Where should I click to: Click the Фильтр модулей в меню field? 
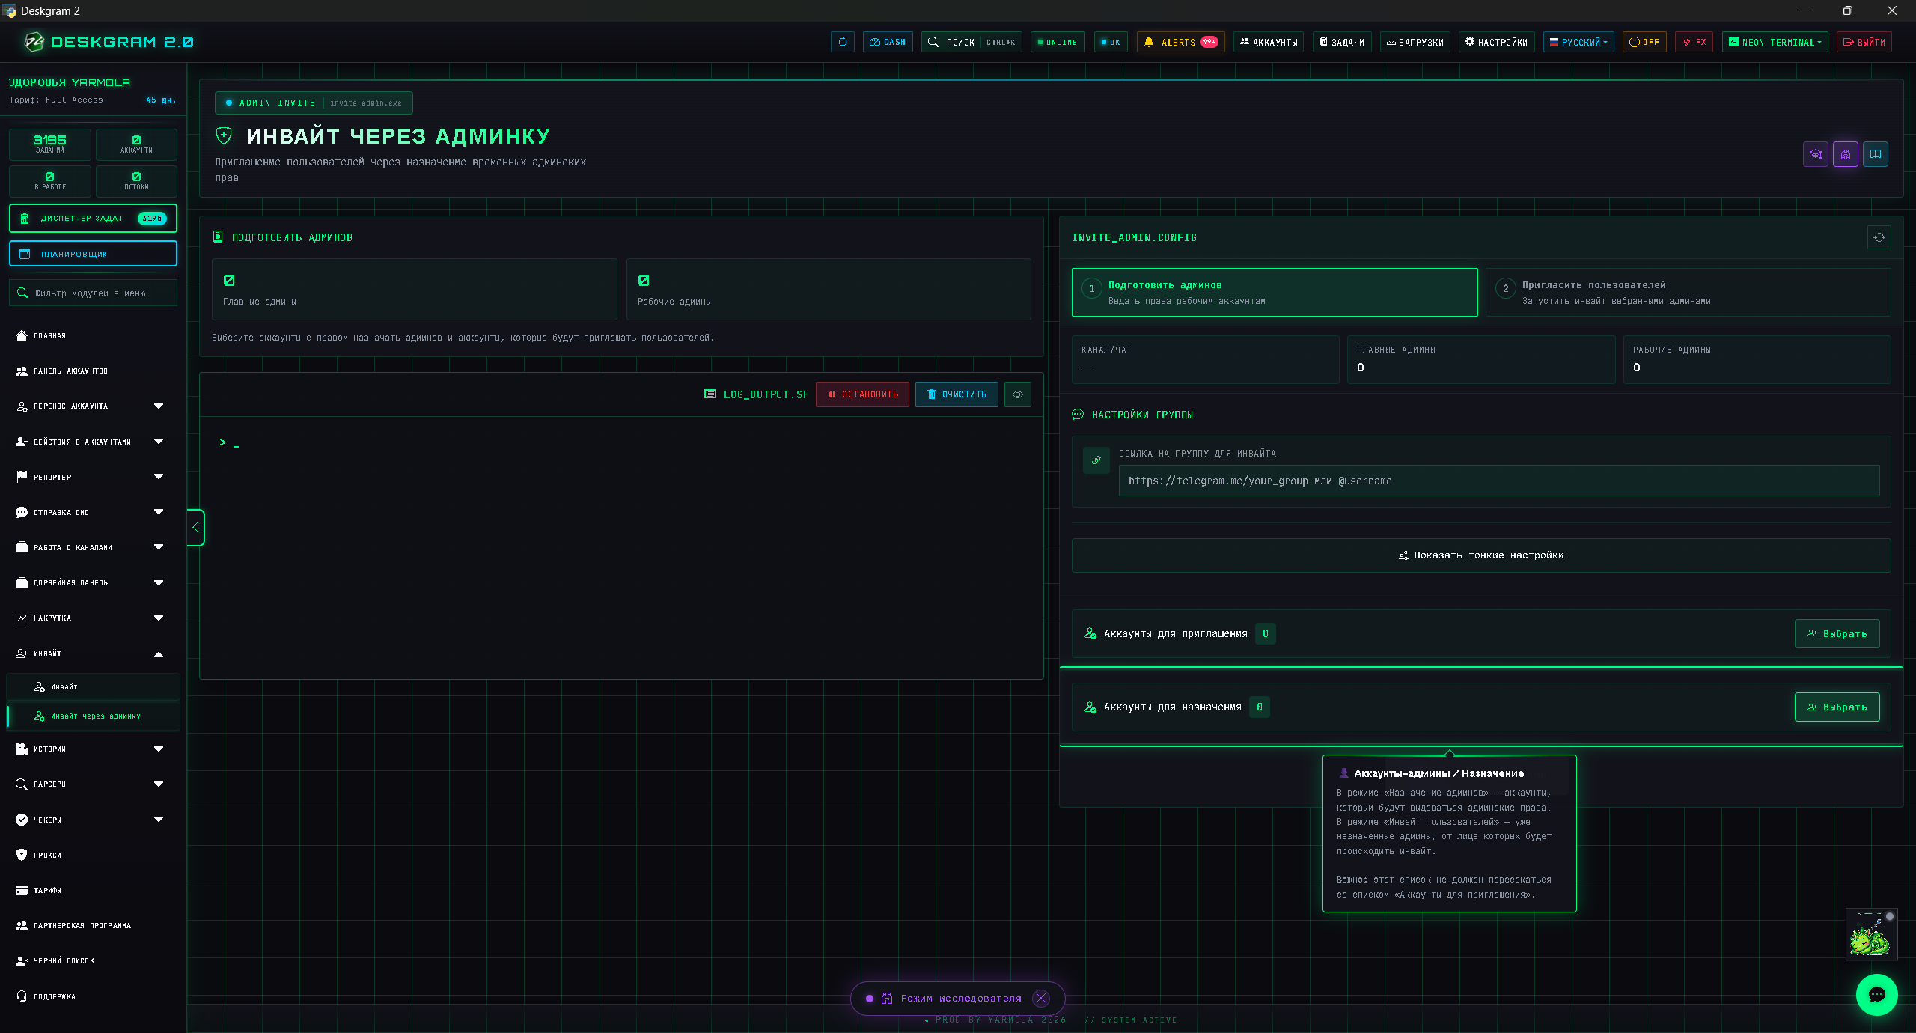[x=93, y=293]
